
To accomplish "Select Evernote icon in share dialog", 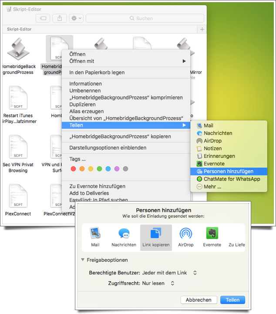I will (x=212, y=234).
